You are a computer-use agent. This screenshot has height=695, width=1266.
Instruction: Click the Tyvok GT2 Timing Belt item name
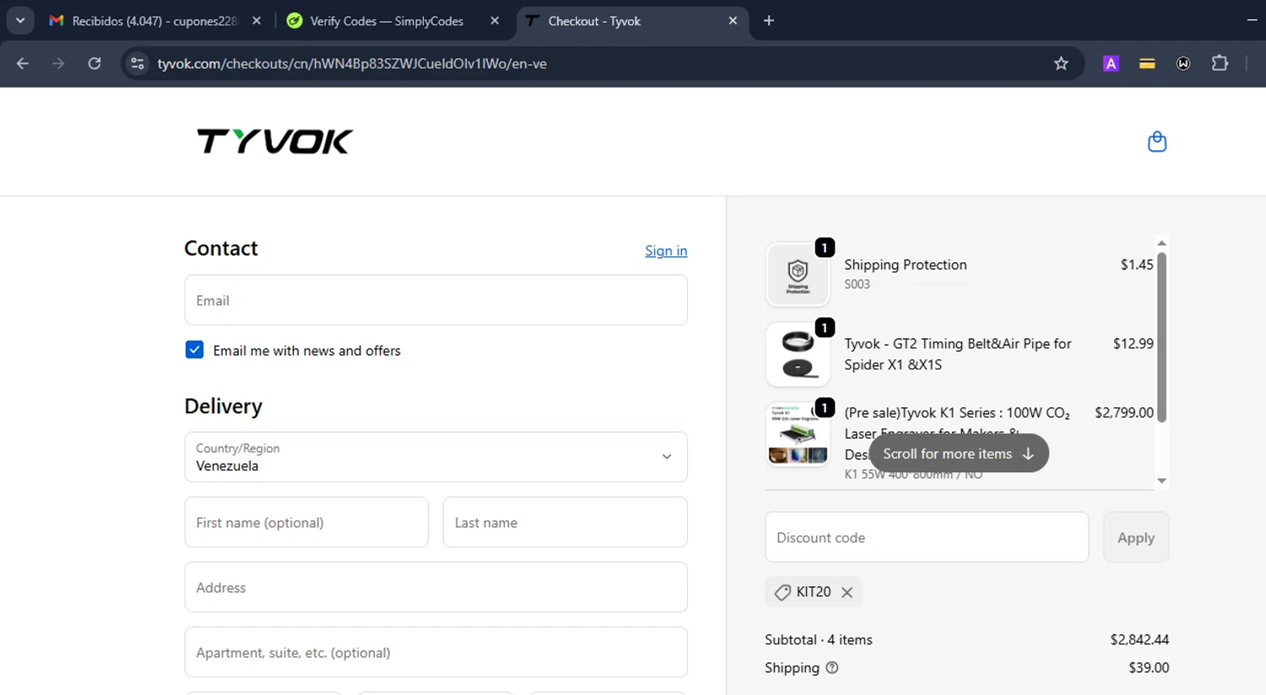click(x=958, y=354)
